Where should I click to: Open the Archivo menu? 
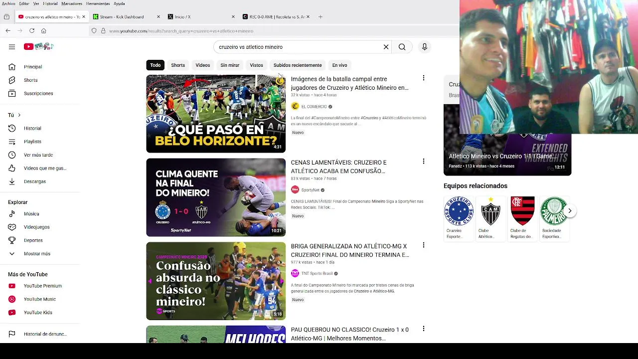tap(8, 3)
